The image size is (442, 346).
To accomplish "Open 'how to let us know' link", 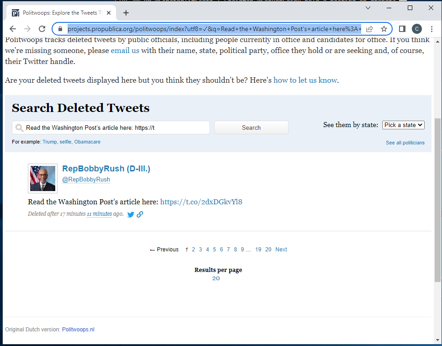I will click(305, 80).
